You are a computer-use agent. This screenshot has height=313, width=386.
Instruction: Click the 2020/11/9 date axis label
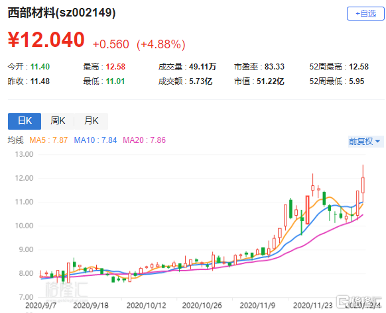[x=257, y=306]
